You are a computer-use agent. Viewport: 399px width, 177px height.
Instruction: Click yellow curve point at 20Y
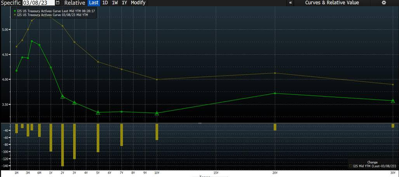(x=275, y=73)
